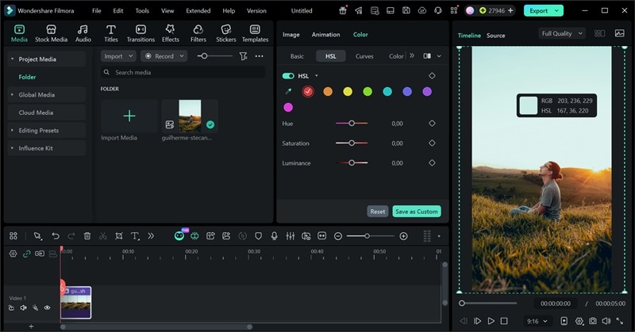Click the microphone voiceover icon

click(x=274, y=236)
